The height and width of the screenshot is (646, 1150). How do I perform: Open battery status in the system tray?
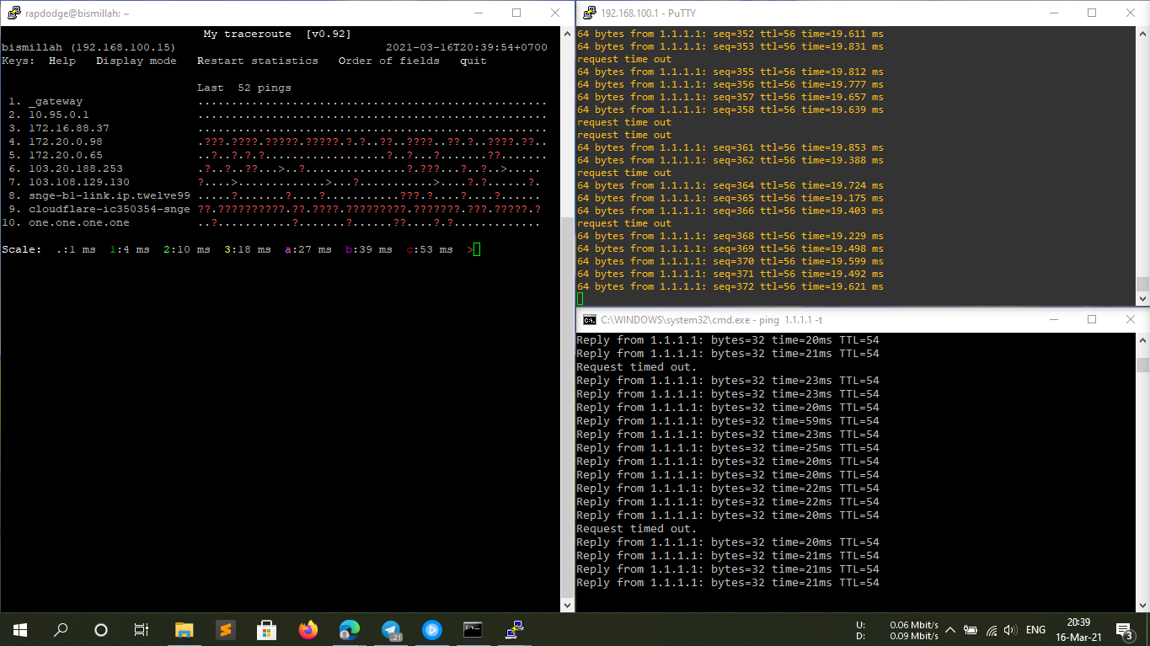coord(971,629)
